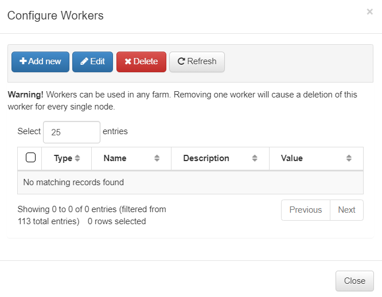Click the Add new worker button
This screenshot has height=297, width=382.
click(x=41, y=62)
